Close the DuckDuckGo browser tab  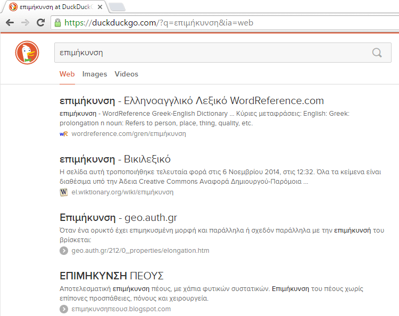click(x=100, y=7)
